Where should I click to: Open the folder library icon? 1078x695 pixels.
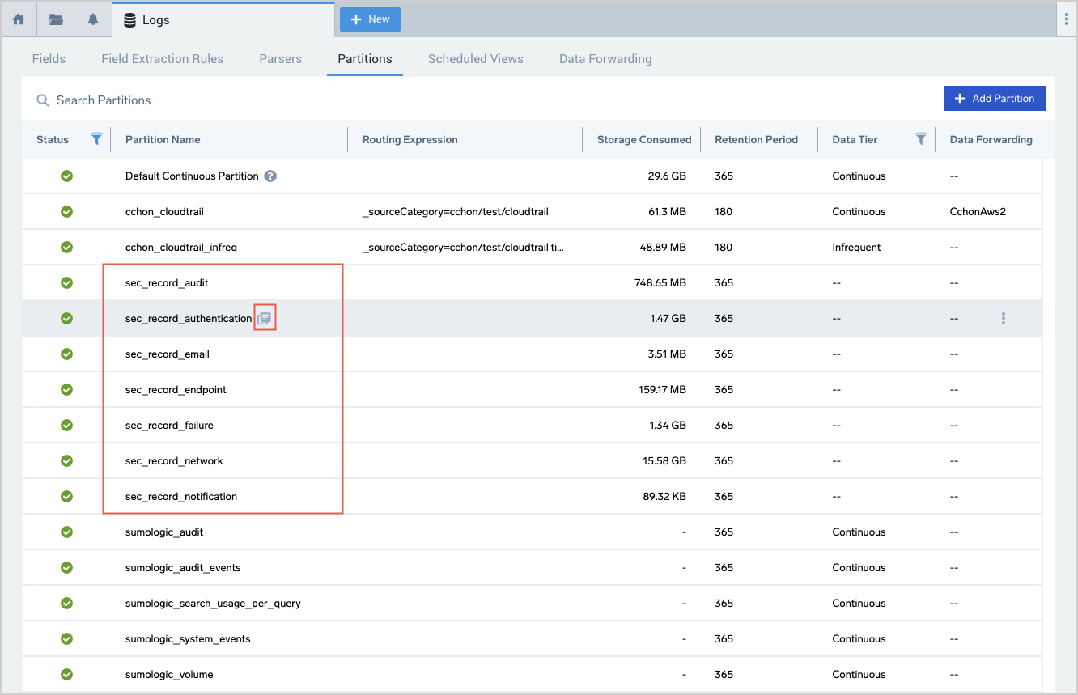click(56, 19)
